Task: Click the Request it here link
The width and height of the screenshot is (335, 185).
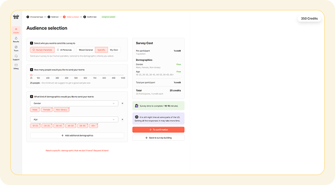Action: (101, 151)
